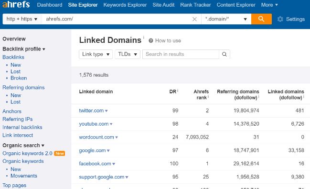Open Rank Tracker
This screenshot has height=189, width=310.
point(195,5)
